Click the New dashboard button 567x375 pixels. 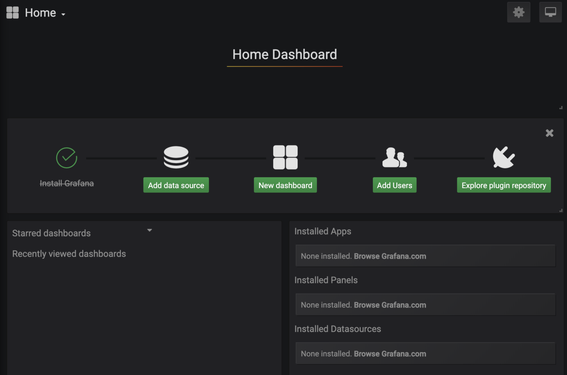tap(285, 185)
